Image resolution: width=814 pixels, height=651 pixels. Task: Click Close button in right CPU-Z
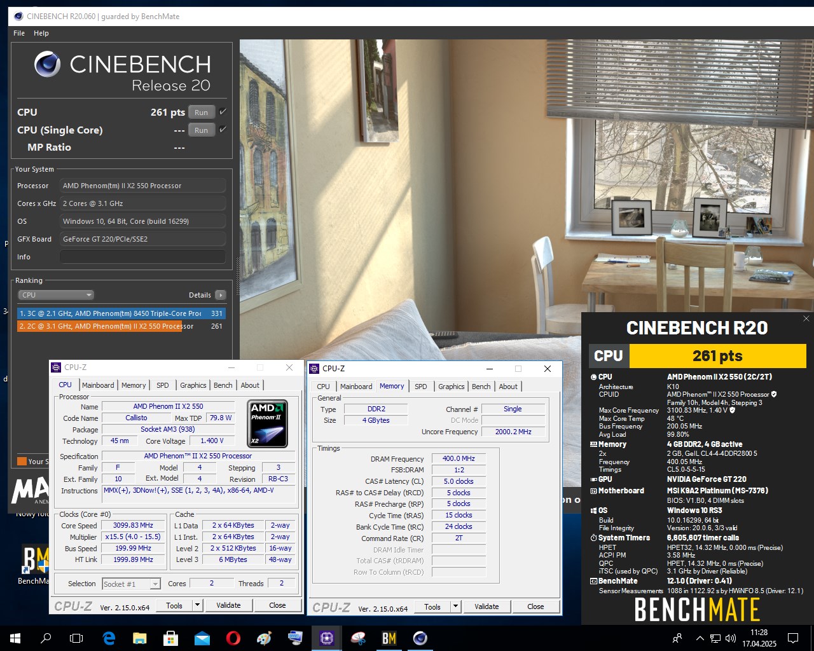click(535, 606)
